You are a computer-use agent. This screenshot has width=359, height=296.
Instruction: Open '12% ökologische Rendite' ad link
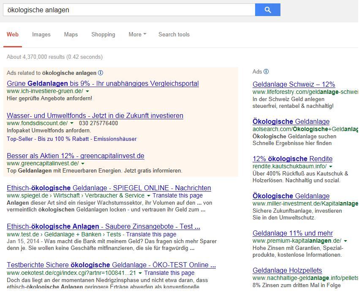coord(292,159)
